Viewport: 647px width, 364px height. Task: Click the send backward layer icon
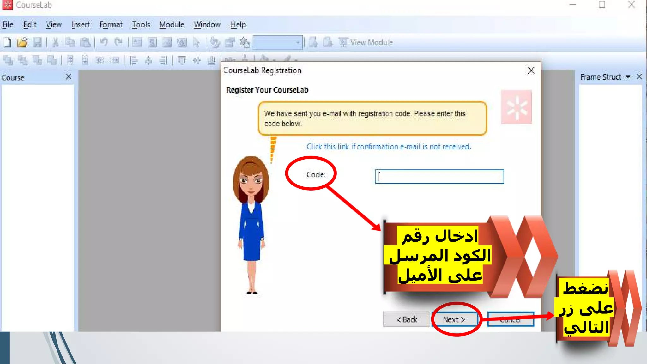click(52, 60)
